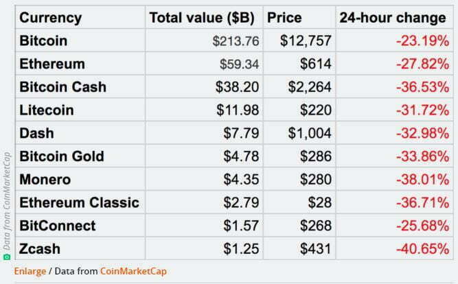The width and height of the screenshot is (458, 284).
Task: Open the Enlarge link
Action: (x=30, y=271)
